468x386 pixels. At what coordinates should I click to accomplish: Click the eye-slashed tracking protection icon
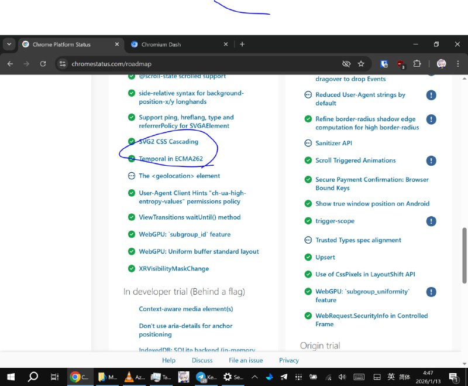[x=346, y=64]
